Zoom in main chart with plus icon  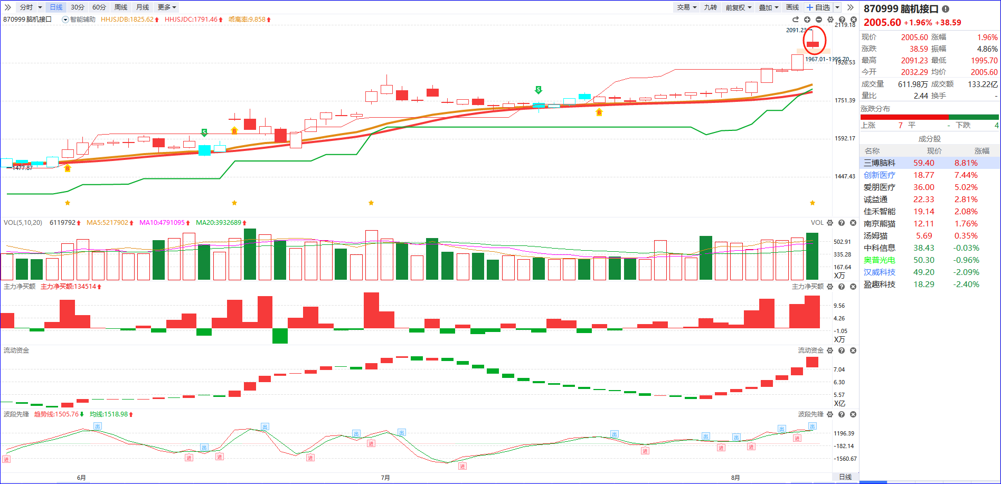pos(807,20)
